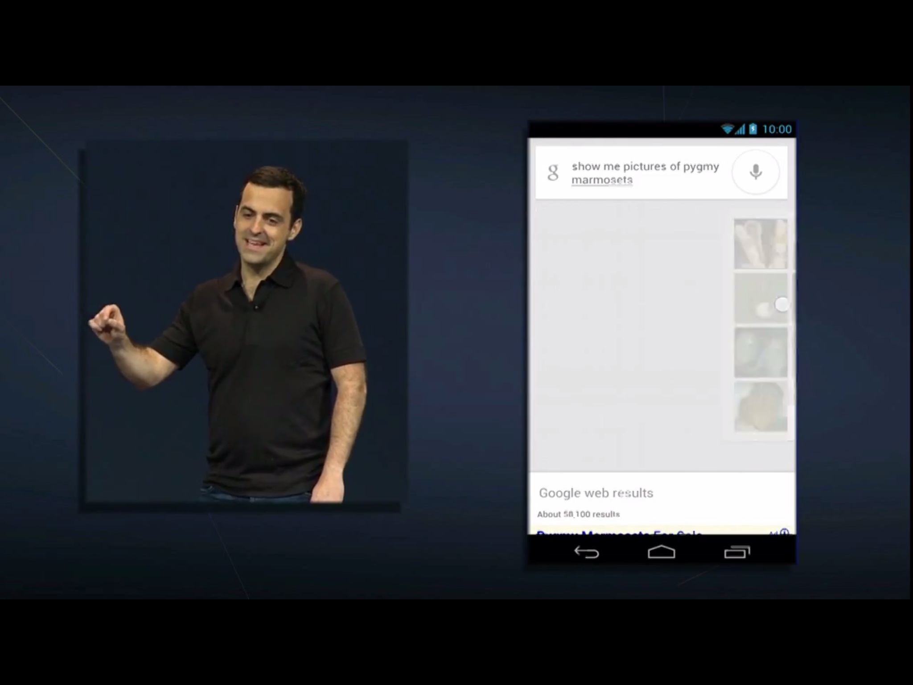913x685 pixels.
Task: Click the battery charging status icon
Action: [x=753, y=129]
